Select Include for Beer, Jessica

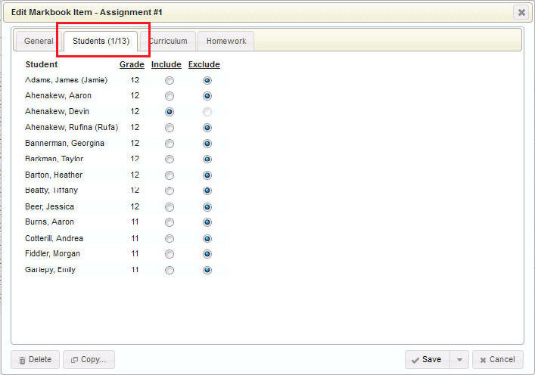tap(169, 206)
